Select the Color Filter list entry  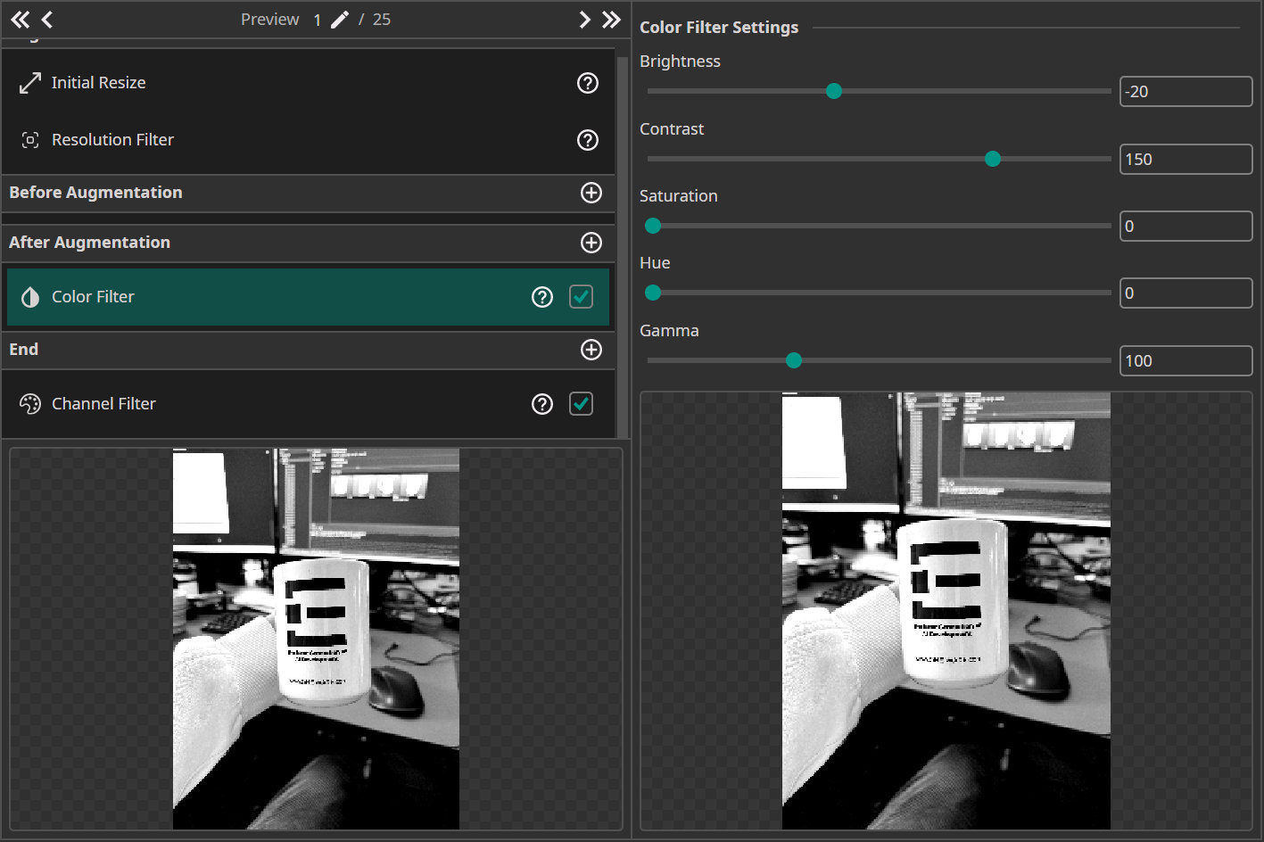268,296
